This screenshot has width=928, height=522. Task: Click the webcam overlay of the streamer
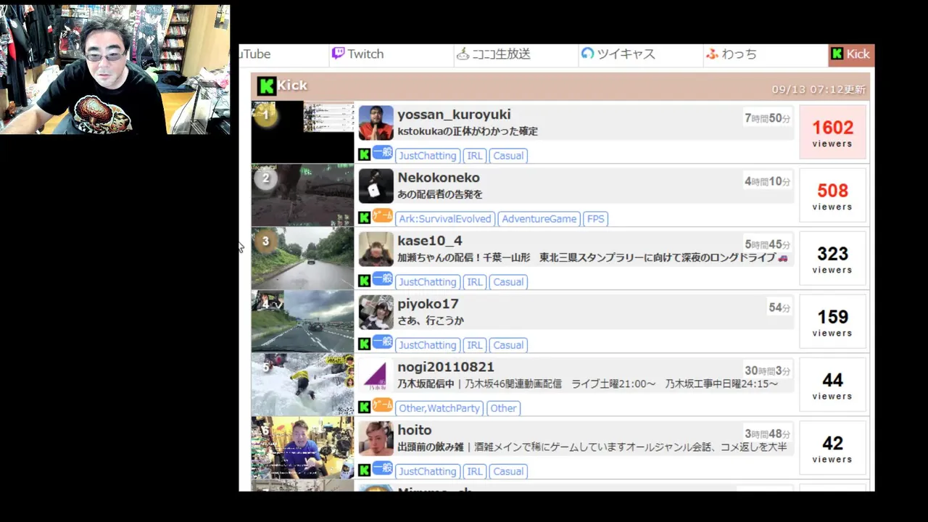click(115, 69)
